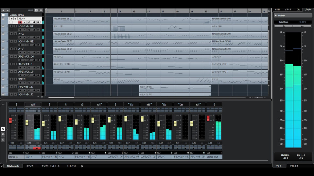
Task: Click the lower zone settings gear icon
Action: [x=82, y=166]
